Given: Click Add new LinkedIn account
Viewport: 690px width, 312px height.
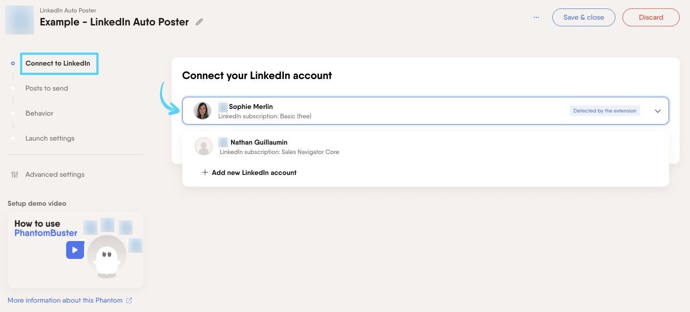Looking at the screenshot, I should point(254,173).
